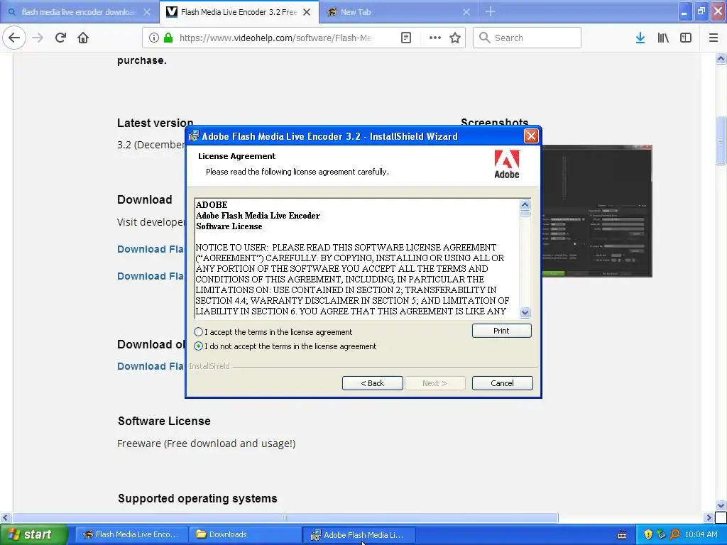The image size is (727, 545).
Task: Open the Firefox downloads panel
Action: 640,38
